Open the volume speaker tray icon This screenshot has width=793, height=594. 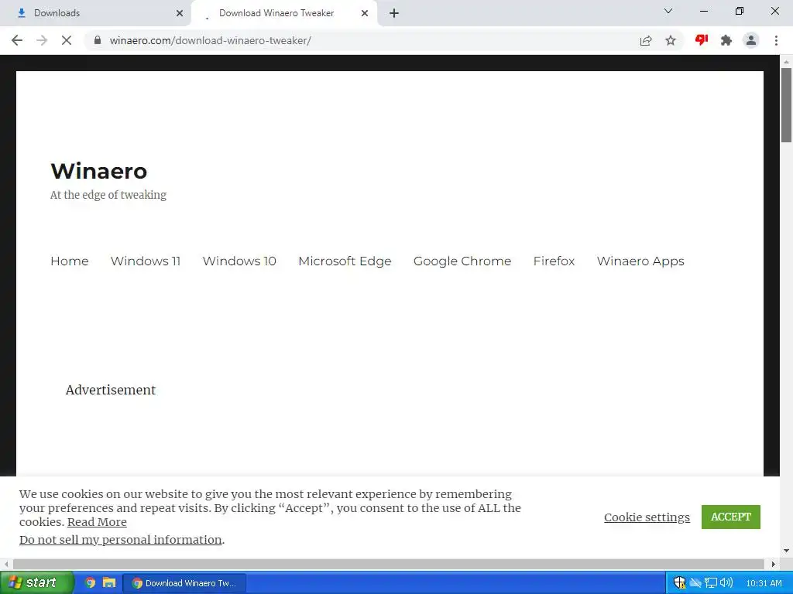click(726, 583)
